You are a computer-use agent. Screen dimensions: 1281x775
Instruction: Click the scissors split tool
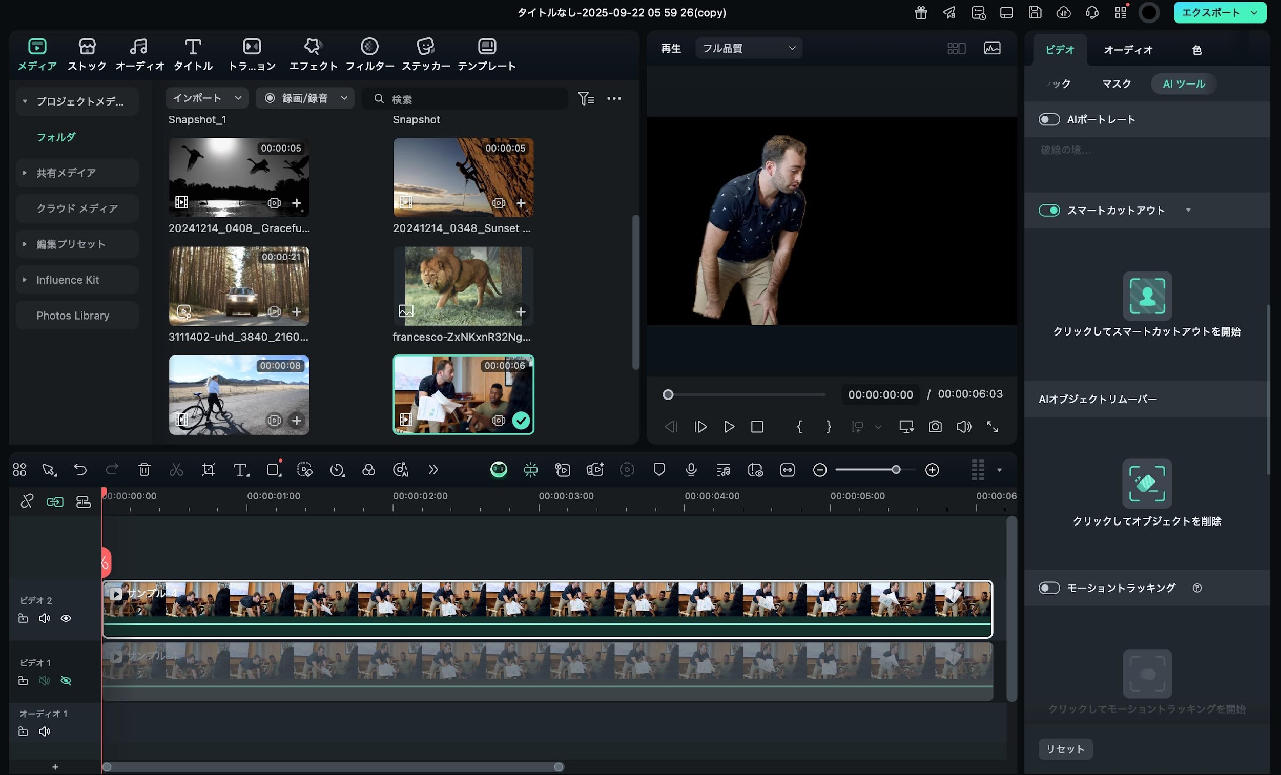coord(176,470)
